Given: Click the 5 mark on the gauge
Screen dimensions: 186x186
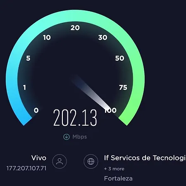Looking at the screenshot, I should [28, 58].
